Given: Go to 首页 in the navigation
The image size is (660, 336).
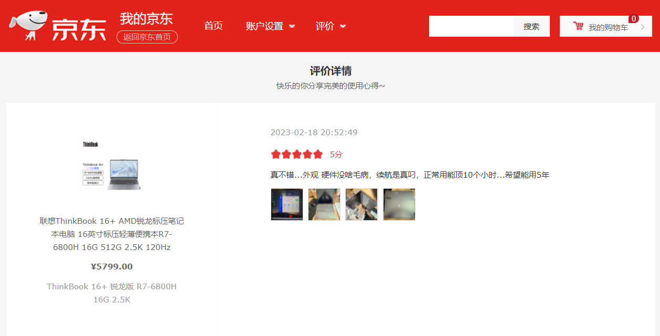Looking at the screenshot, I should (214, 26).
